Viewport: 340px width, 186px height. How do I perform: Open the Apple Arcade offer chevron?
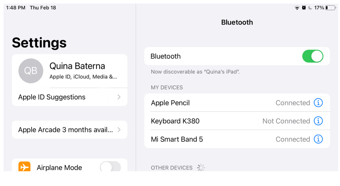pyautogui.click(x=119, y=130)
